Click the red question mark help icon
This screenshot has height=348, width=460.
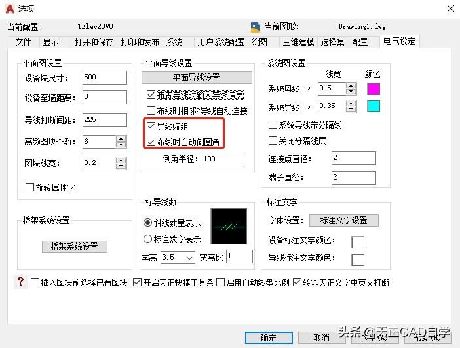[20, 282]
